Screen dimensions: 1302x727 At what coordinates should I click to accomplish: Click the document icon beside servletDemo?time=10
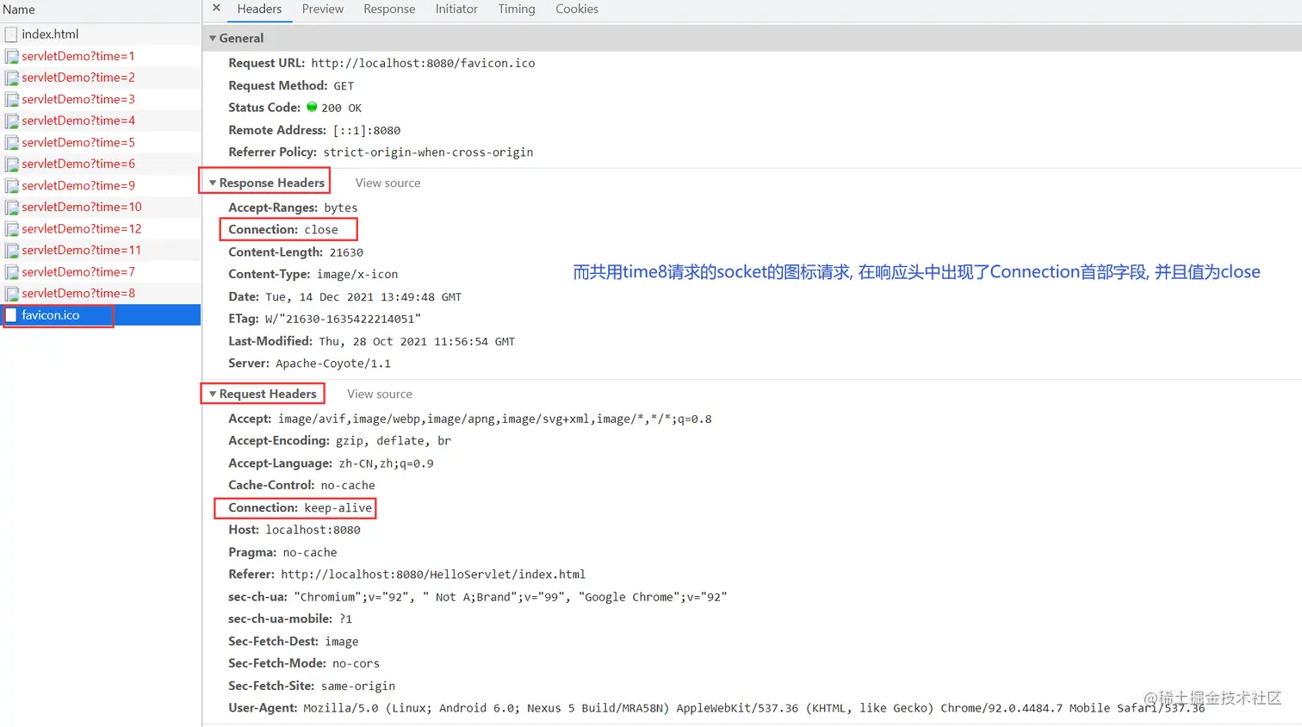(11, 207)
